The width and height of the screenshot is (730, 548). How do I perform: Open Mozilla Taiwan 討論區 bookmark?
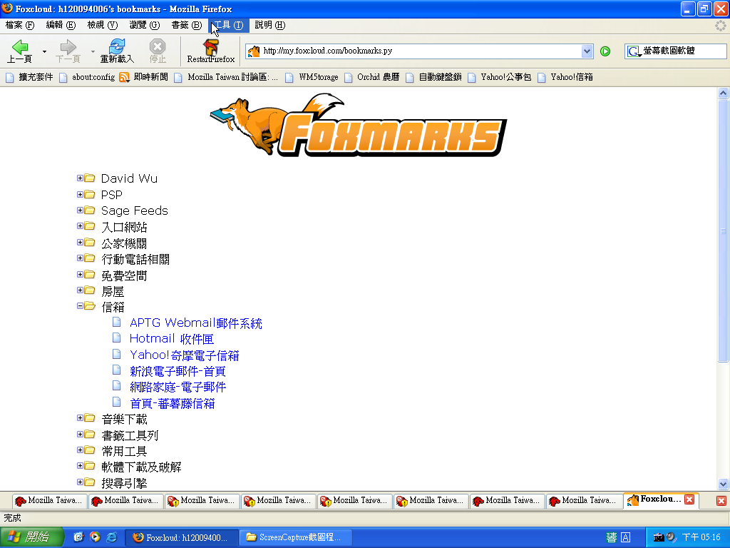tap(226, 77)
